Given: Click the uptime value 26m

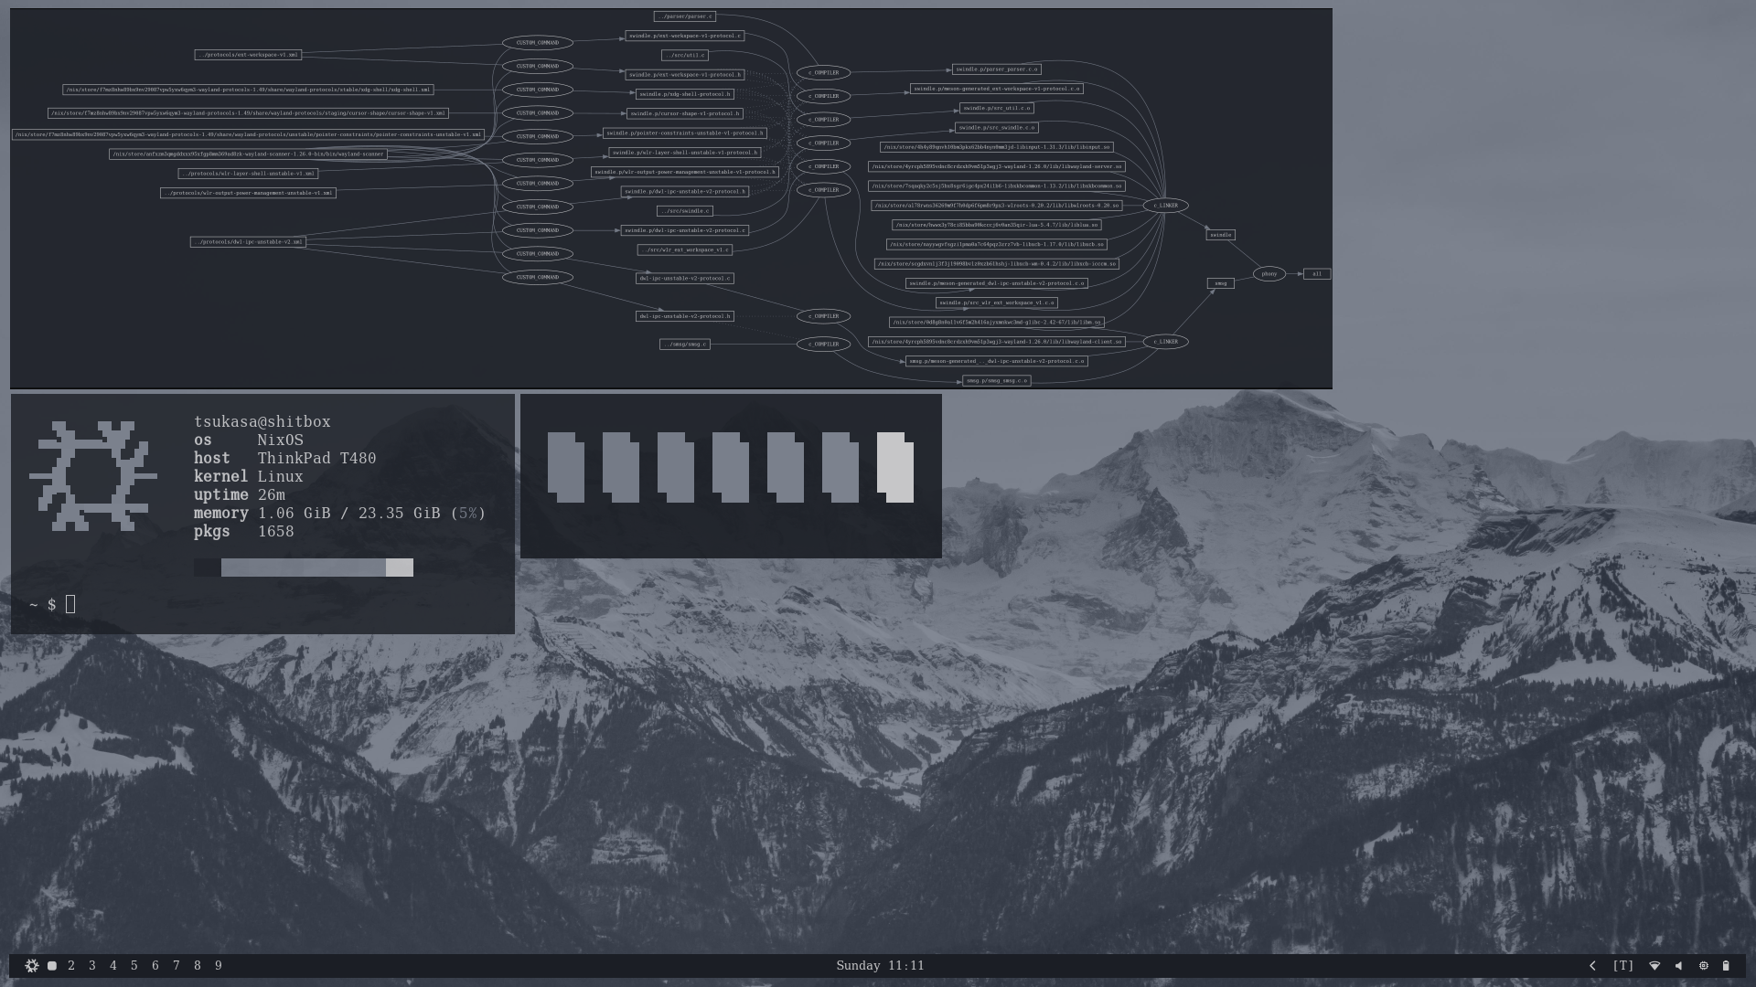Looking at the screenshot, I should coord(271,494).
